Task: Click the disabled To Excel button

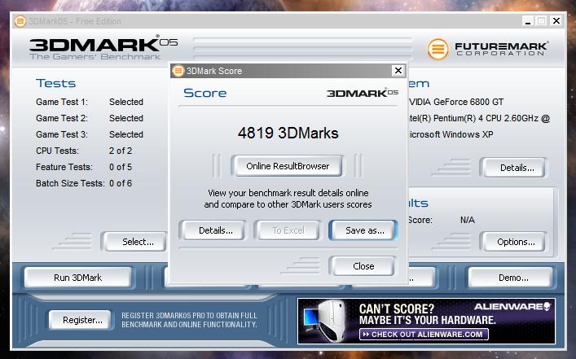Action: click(288, 230)
